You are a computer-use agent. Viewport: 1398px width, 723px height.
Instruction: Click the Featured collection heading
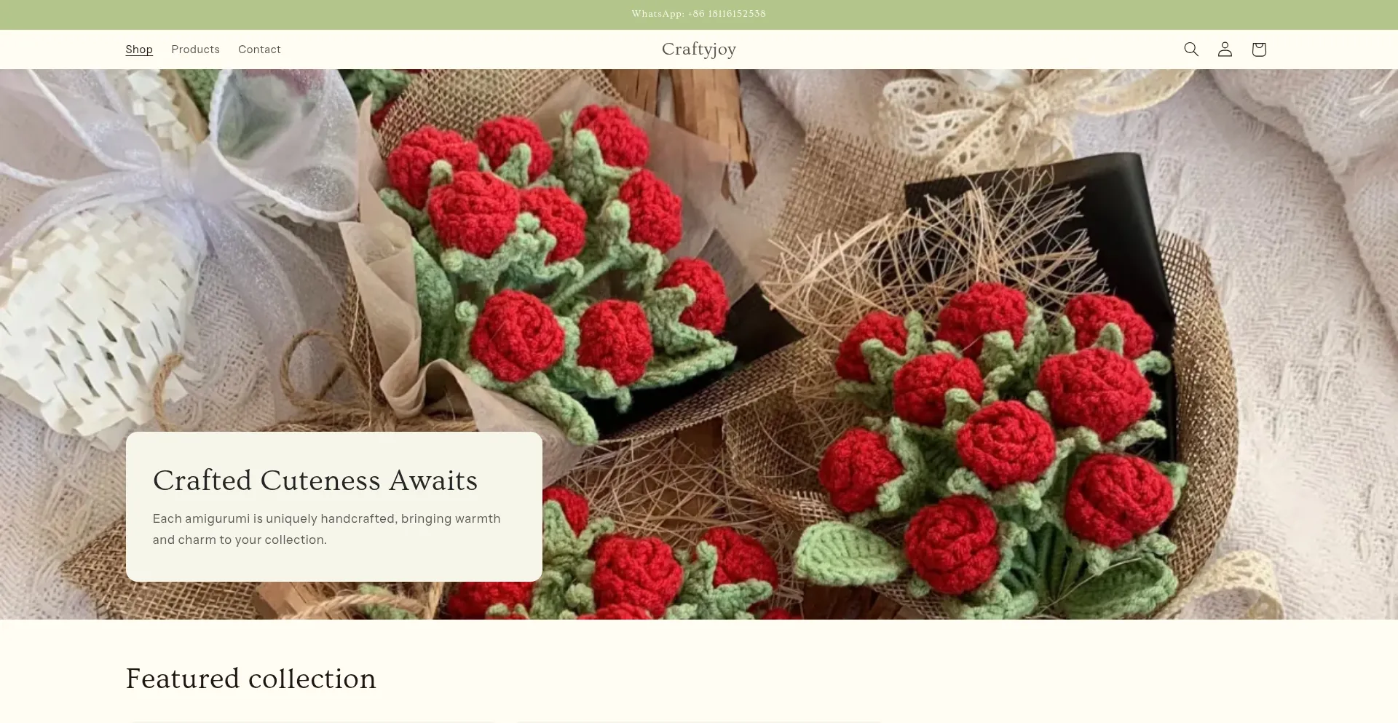(x=251, y=679)
